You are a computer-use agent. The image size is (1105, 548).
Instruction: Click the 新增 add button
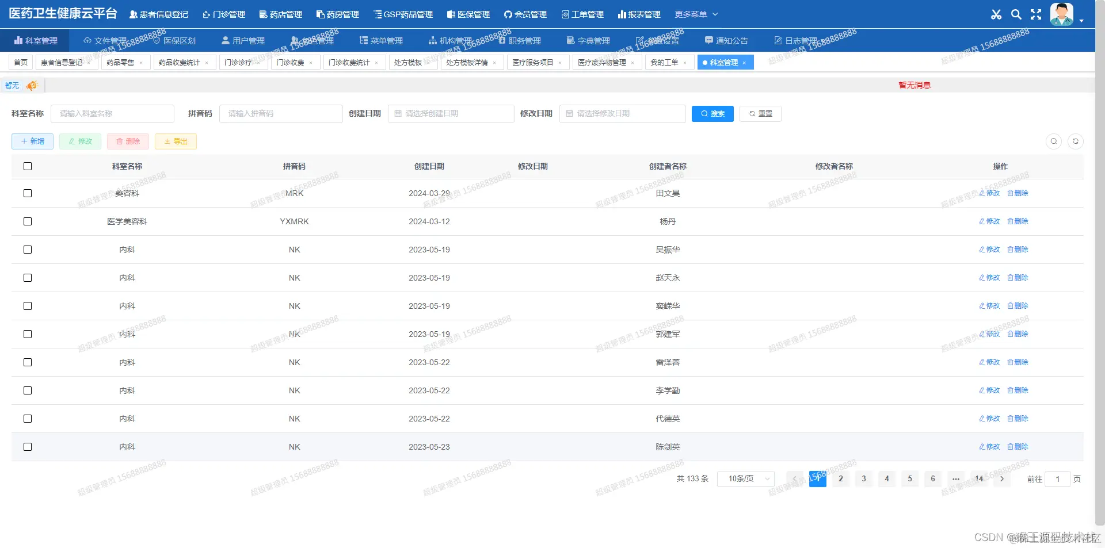coord(32,141)
